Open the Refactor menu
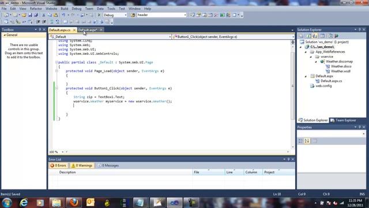The height and width of the screenshot is (208, 369). click(x=36, y=9)
